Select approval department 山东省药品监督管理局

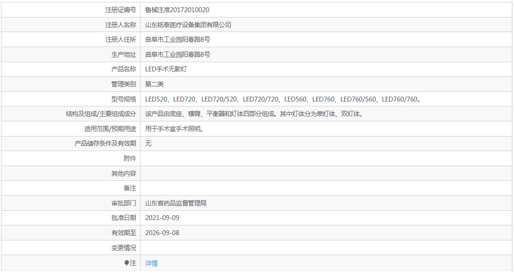point(176,203)
